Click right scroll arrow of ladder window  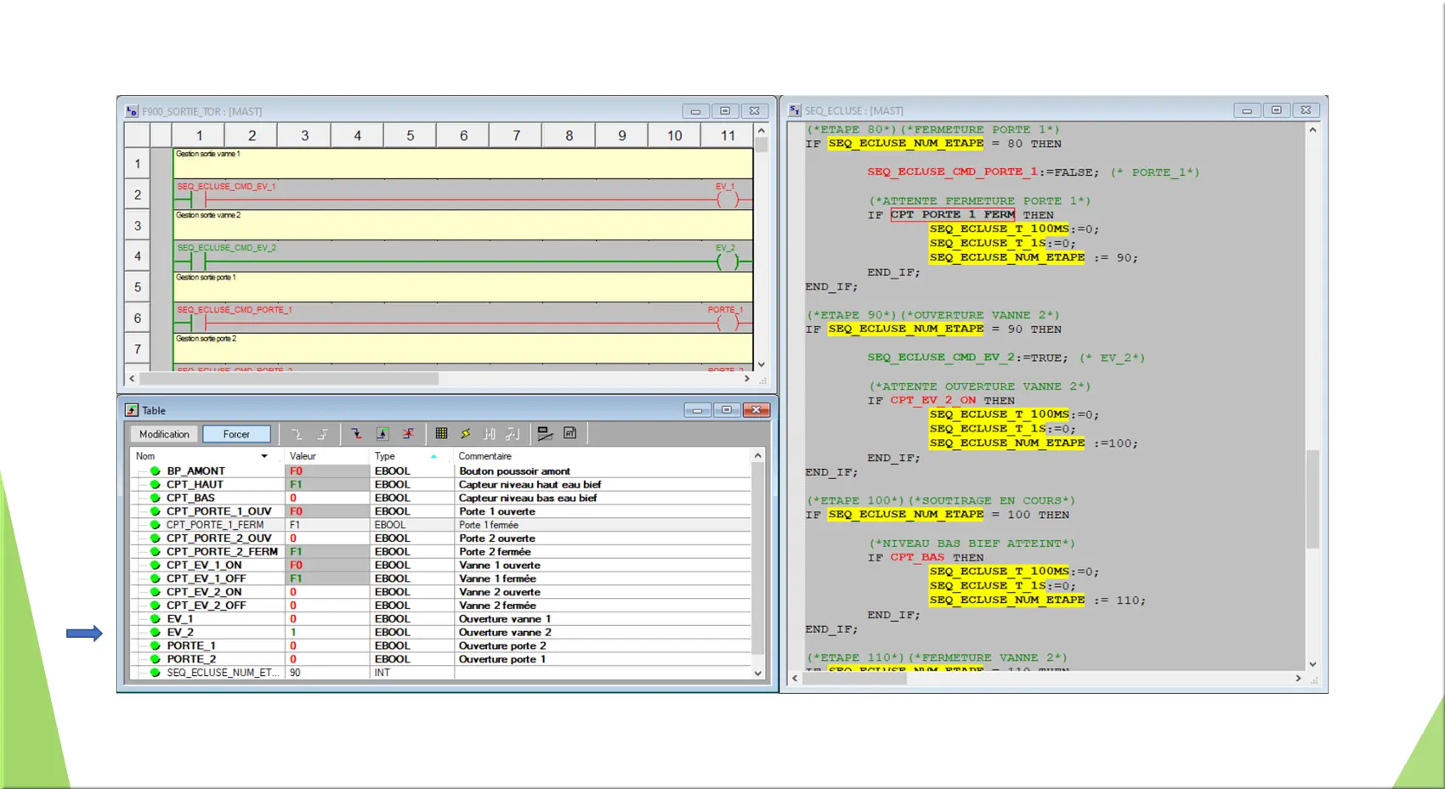tap(747, 379)
